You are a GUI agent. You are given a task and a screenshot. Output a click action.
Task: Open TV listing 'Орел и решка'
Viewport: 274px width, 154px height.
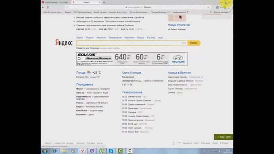135,128
